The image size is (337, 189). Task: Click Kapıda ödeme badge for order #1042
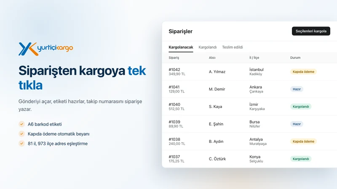(x=303, y=72)
